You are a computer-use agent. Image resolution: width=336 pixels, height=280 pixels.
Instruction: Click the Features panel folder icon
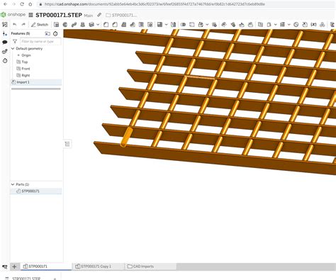pos(47,33)
